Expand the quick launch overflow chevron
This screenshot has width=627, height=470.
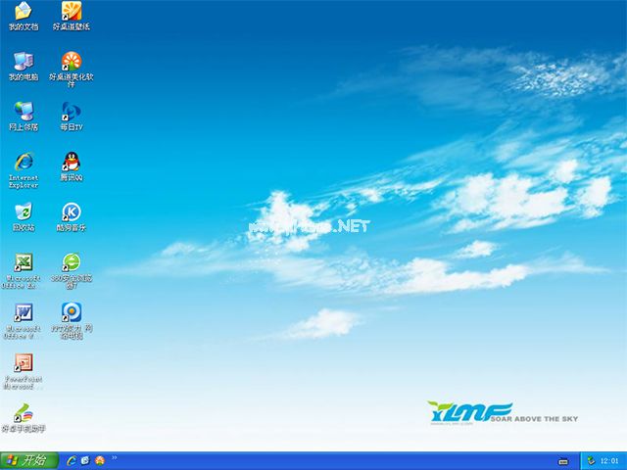115,457
